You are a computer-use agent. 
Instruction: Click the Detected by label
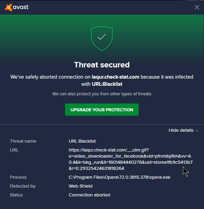(23, 186)
